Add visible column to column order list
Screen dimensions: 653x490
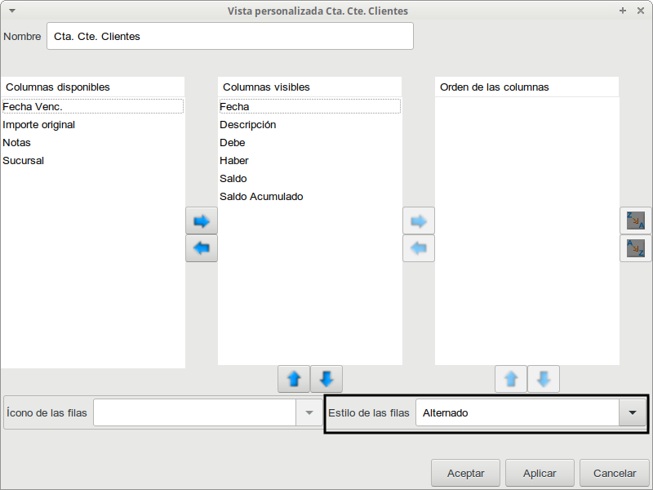[x=419, y=220]
